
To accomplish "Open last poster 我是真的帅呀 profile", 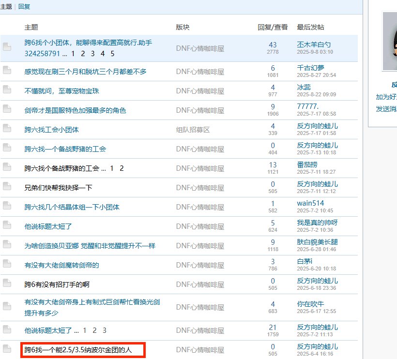I will click(x=317, y=223).
